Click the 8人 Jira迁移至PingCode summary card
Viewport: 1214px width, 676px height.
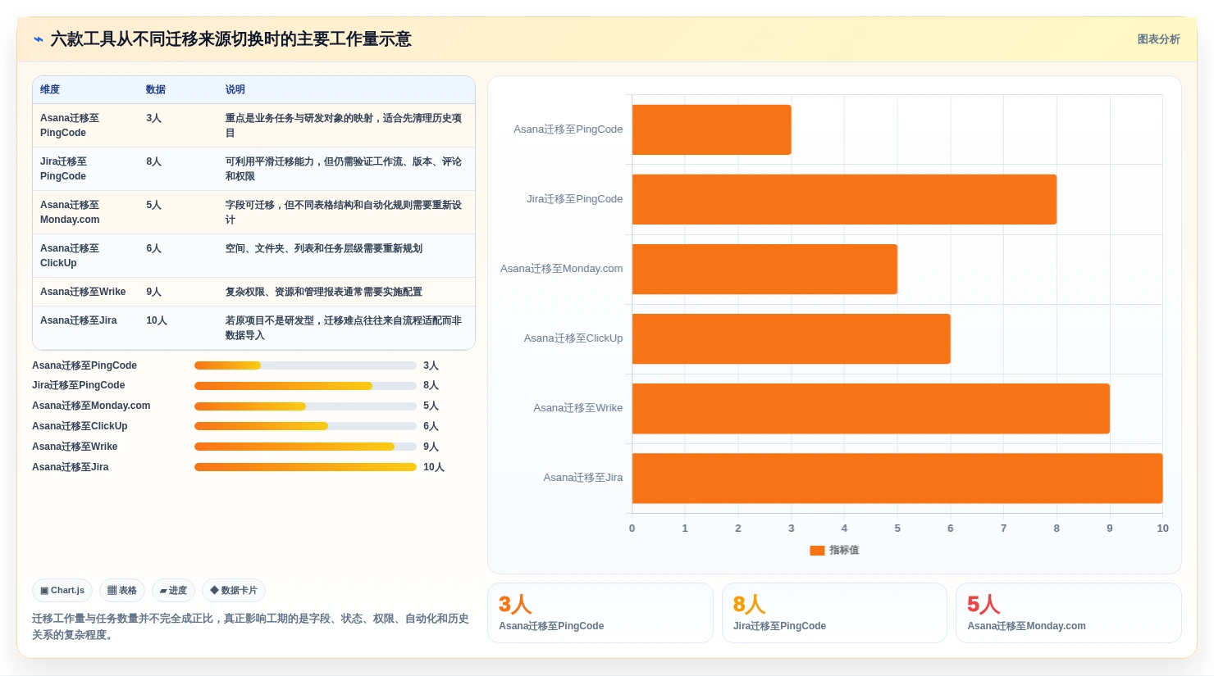pos(834,613)
